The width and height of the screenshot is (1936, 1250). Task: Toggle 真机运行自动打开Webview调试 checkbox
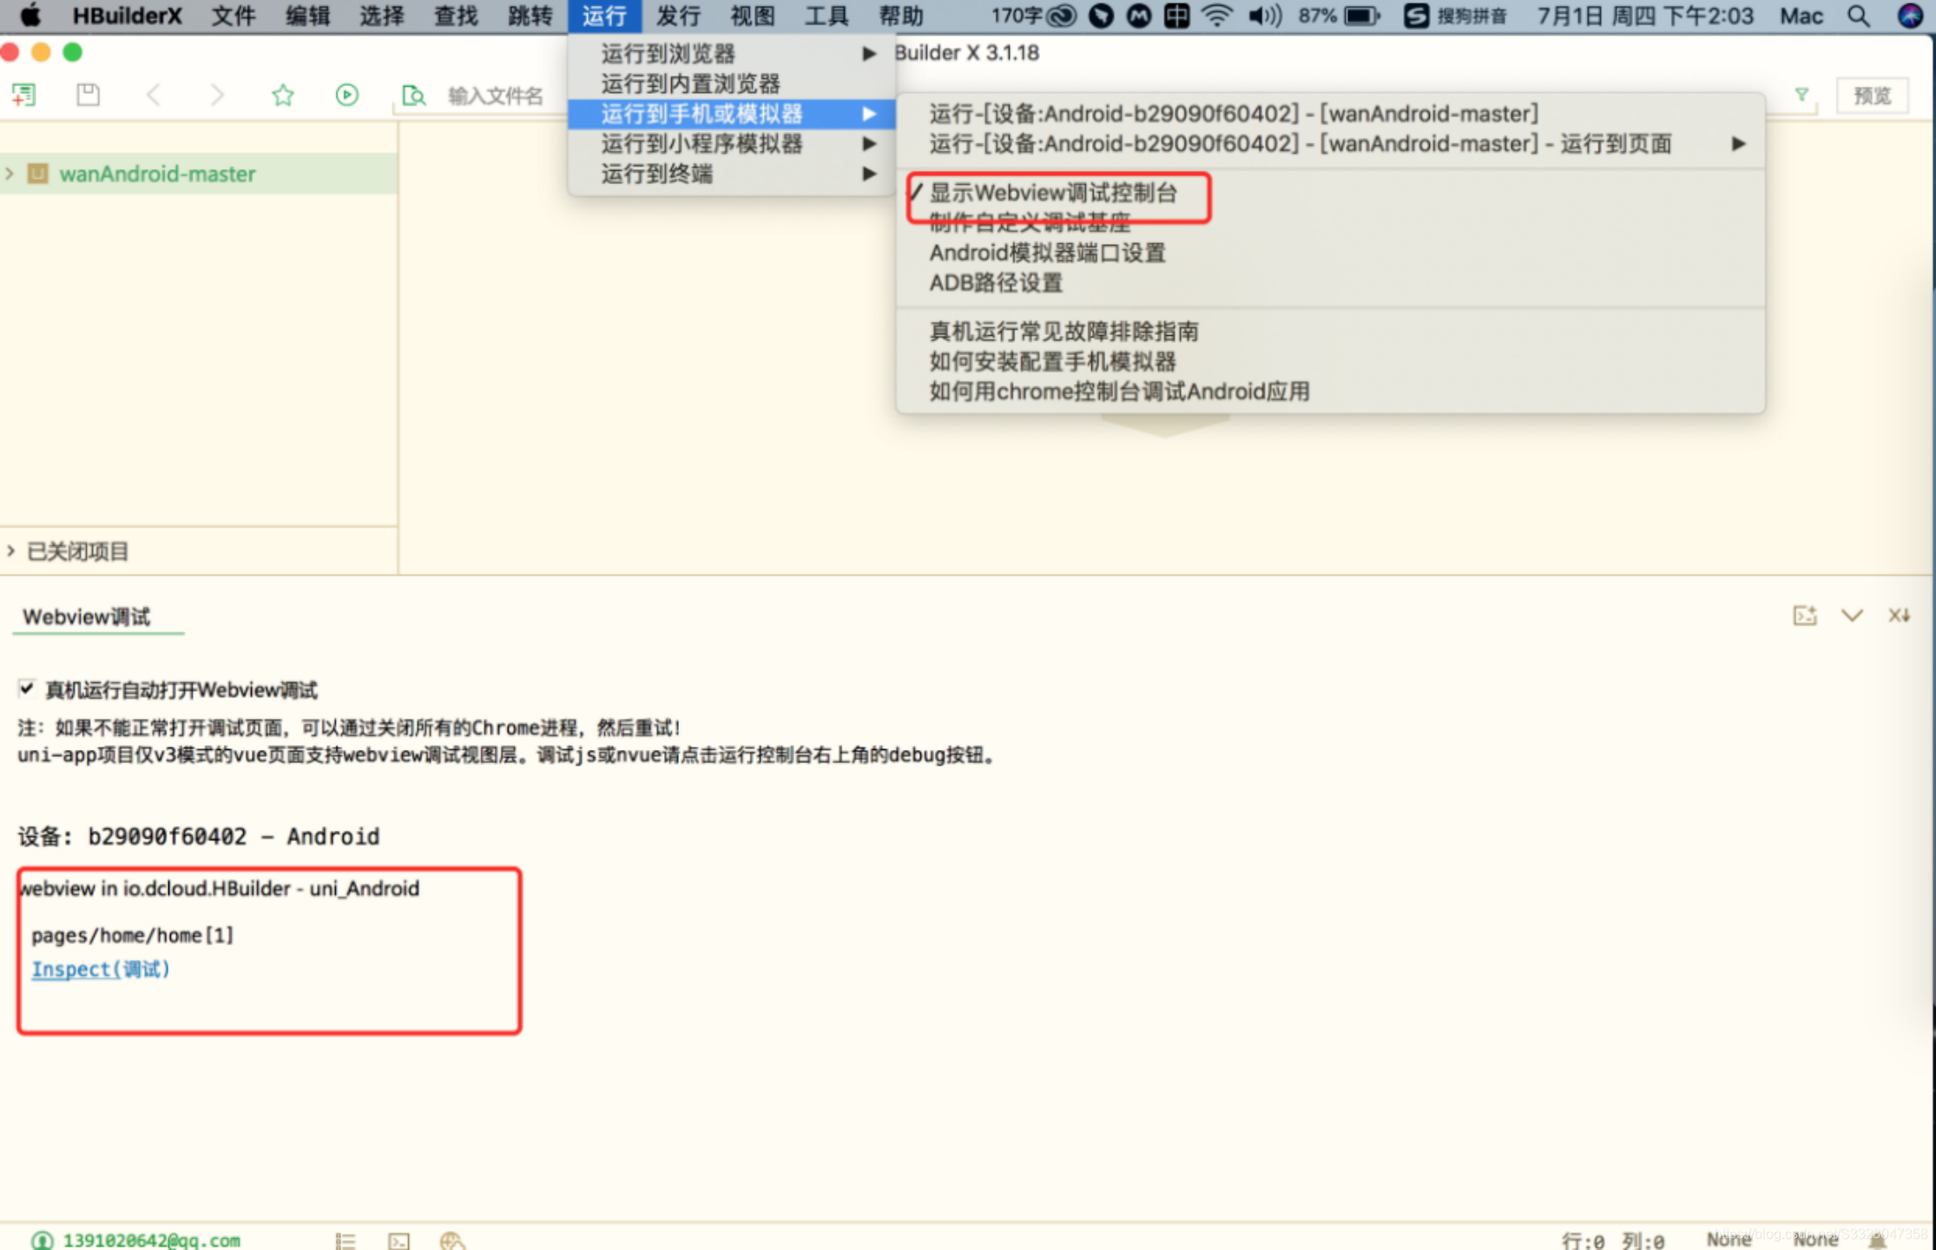[27, 689]
